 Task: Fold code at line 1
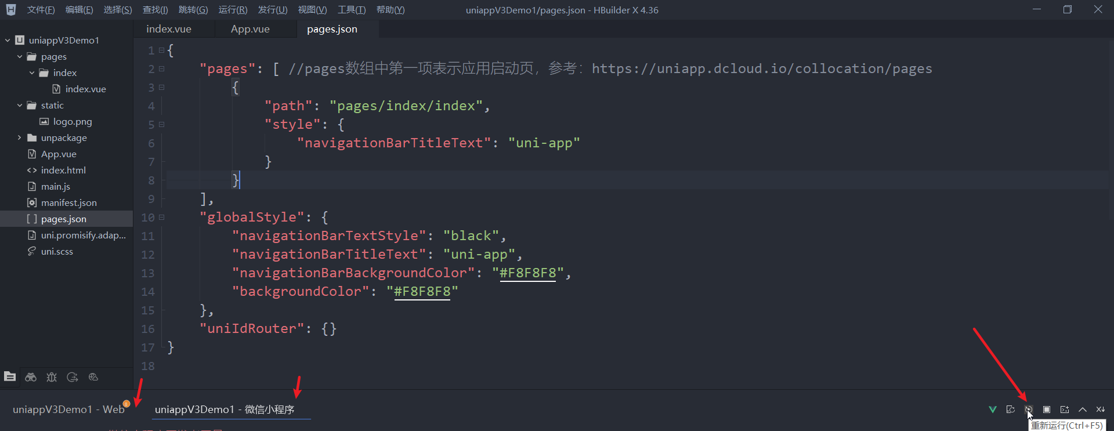(x=162, y=50)
